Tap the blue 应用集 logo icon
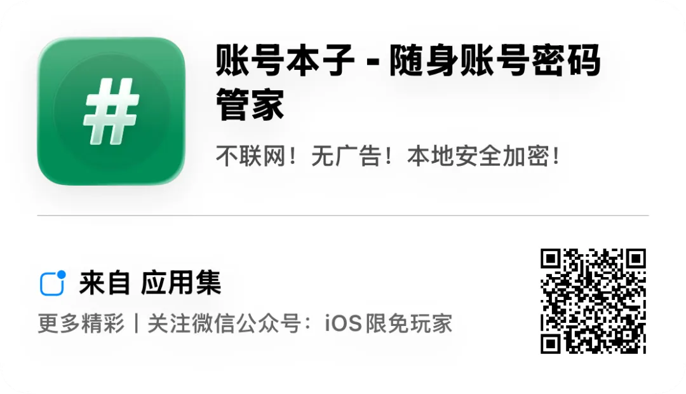686x394 pixels. coord(53,283)
